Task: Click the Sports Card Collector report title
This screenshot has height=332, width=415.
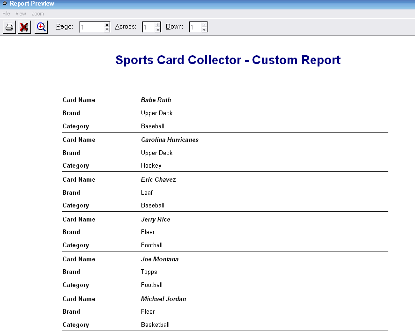Action: [227, 60]
